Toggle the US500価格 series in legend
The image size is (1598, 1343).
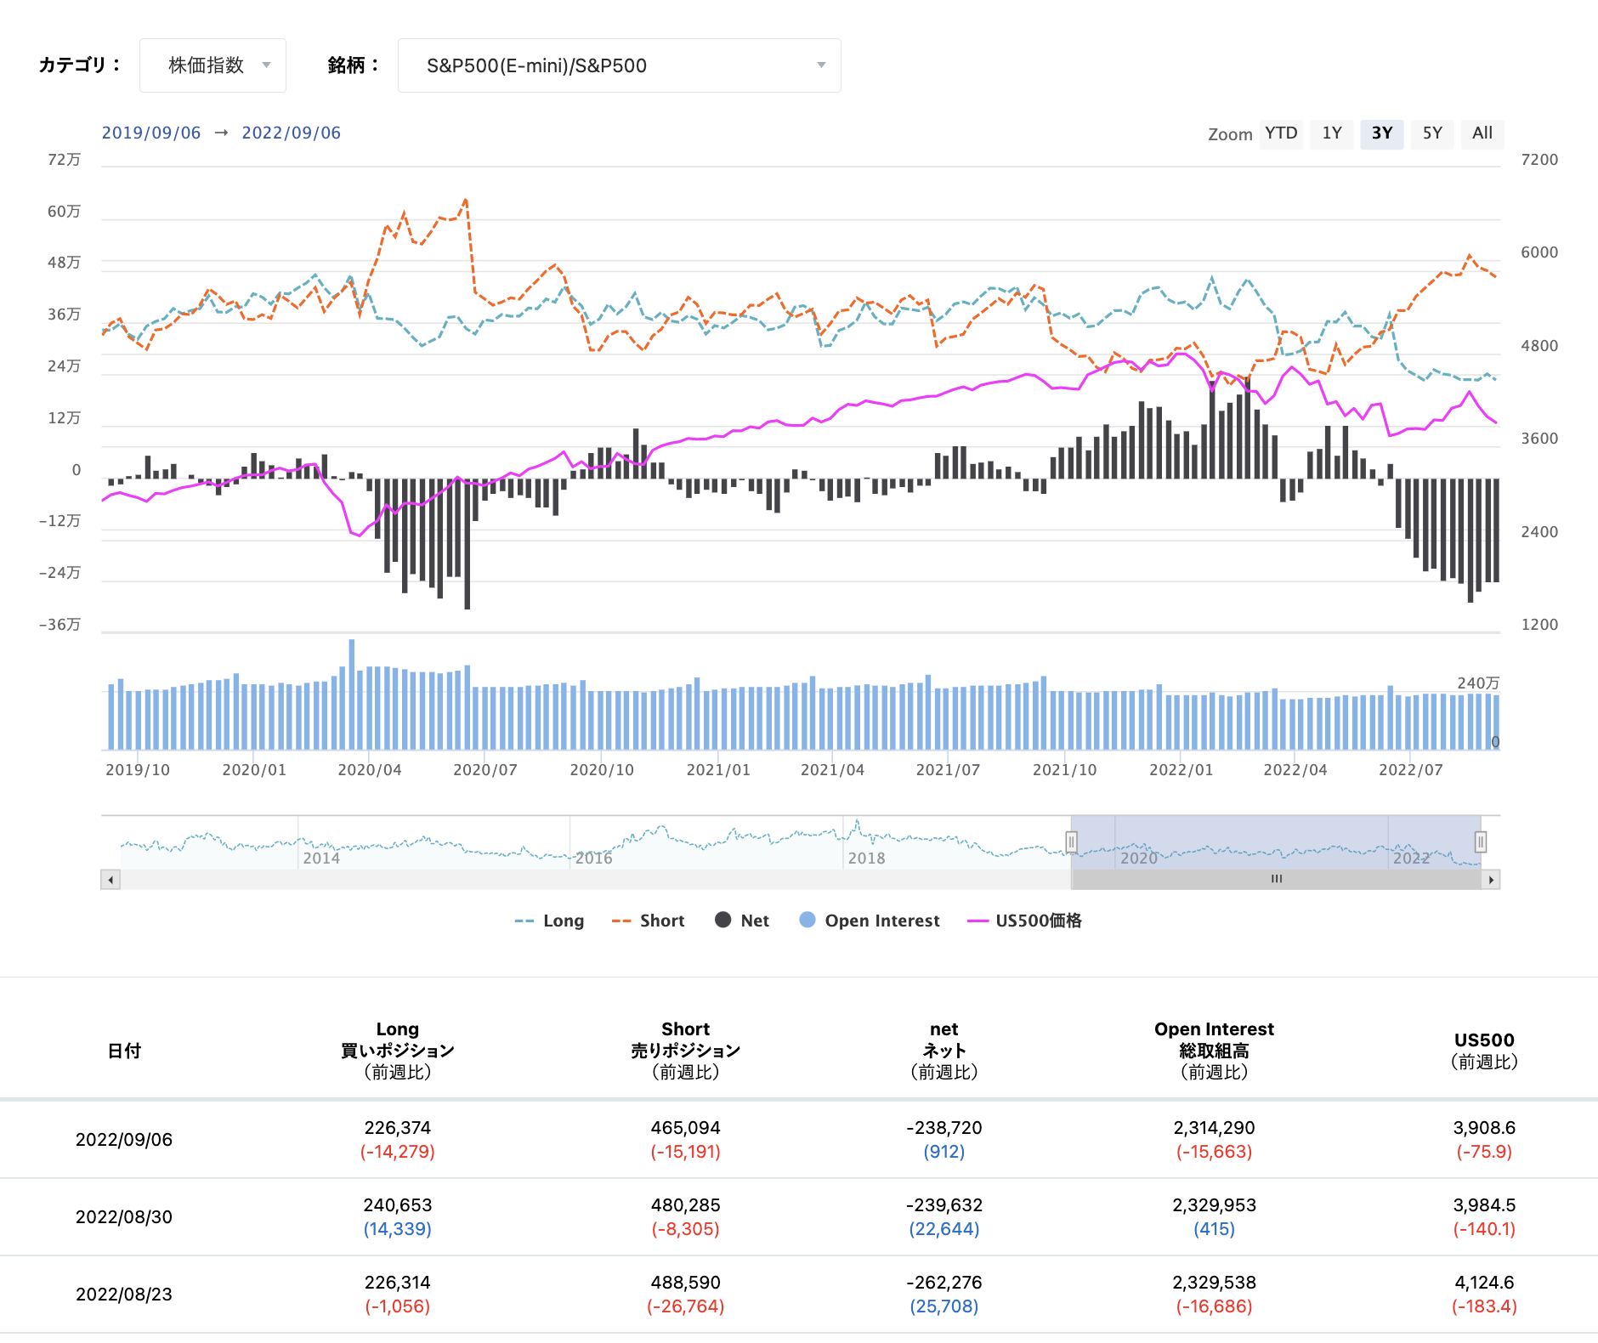(x=1024, y=921)
